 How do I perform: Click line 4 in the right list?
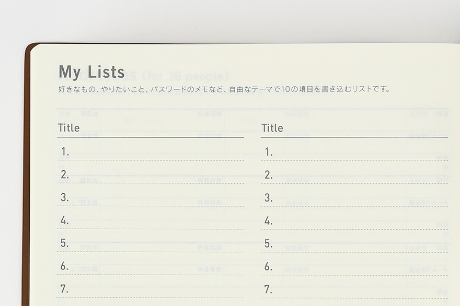point(355,221)
